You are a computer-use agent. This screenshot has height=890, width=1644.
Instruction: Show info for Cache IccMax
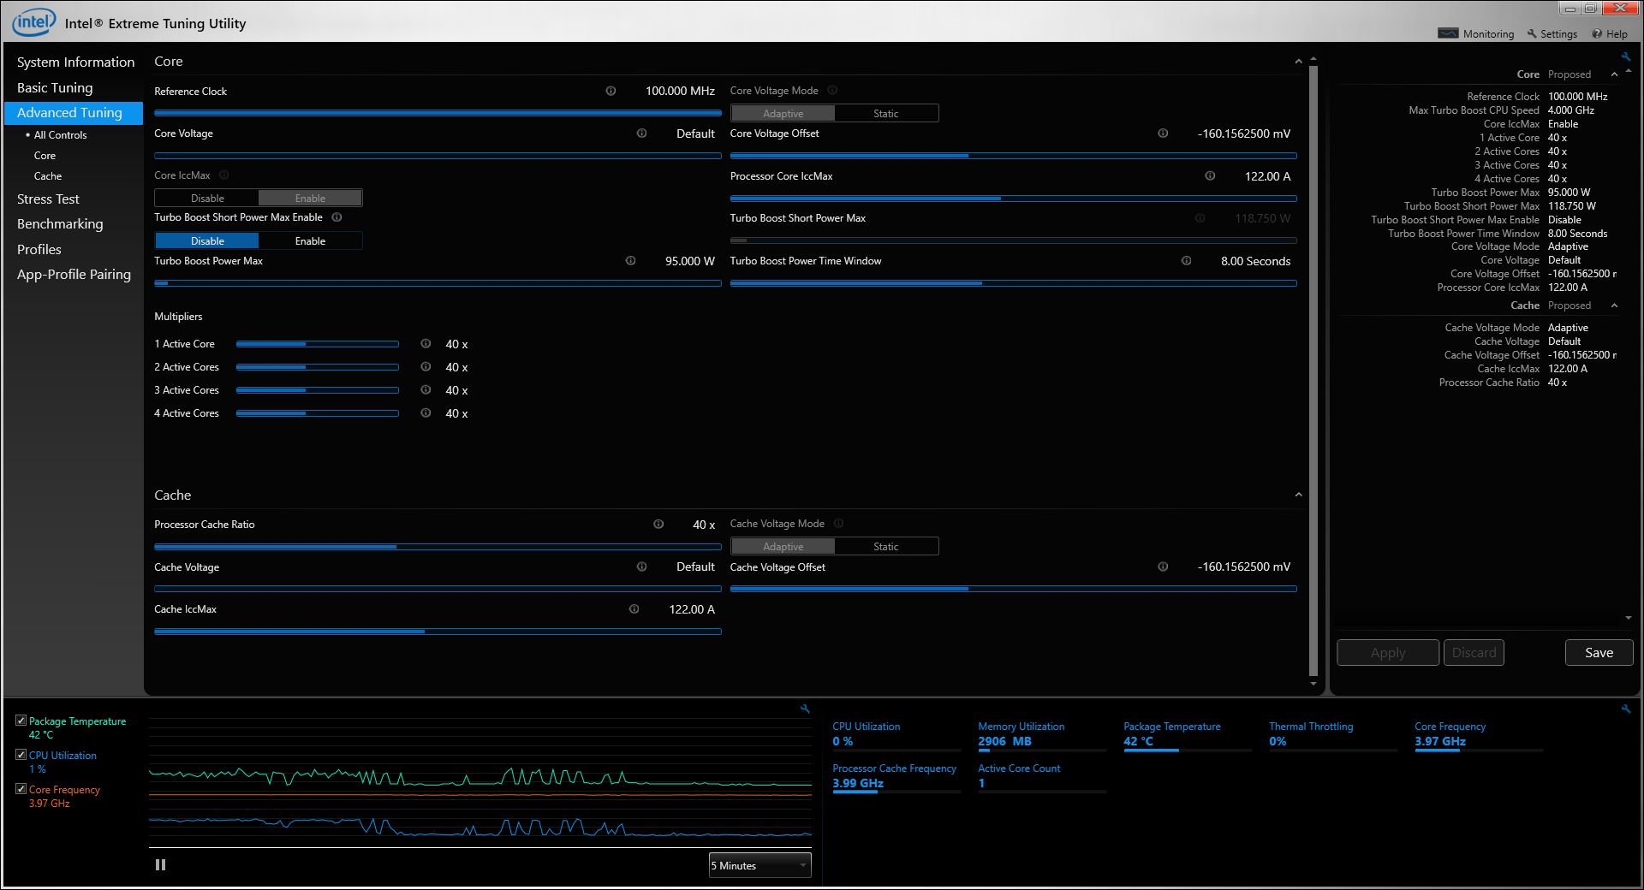(634, 609)
